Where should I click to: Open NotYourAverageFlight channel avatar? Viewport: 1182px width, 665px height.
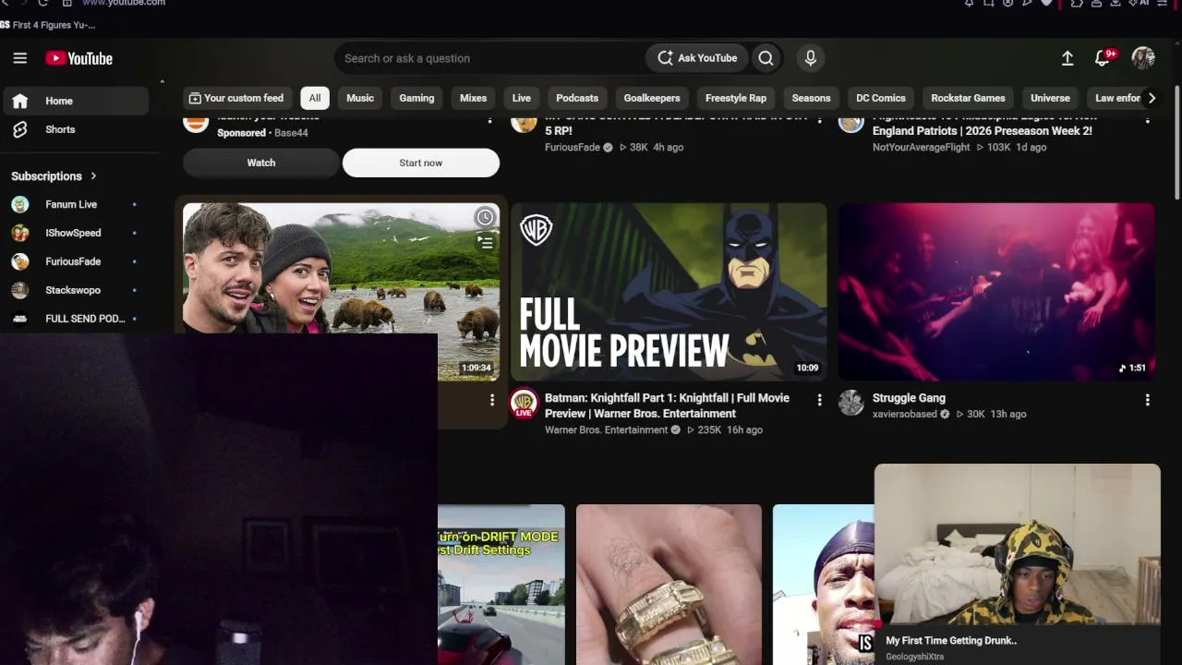tap(851, 123)
